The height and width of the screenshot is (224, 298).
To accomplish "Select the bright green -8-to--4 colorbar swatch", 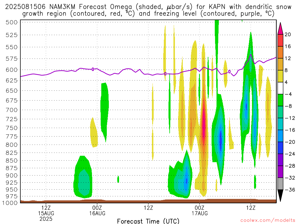I will tap(280, 100).
